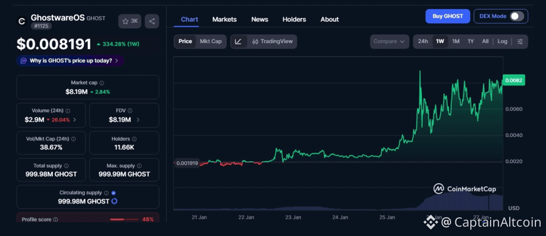This screenshot has width=546, height=236.
Task: Click Total supply info icon
Action: coord(66,166)
